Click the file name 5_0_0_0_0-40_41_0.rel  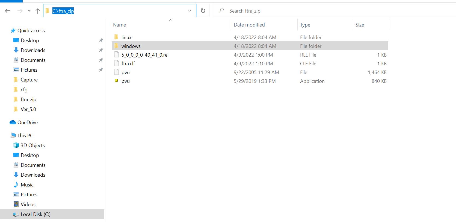(145, 55)
